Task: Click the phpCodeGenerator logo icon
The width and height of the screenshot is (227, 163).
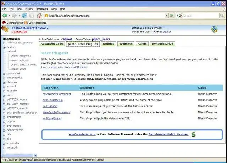Action: click(x=5, y=29)
